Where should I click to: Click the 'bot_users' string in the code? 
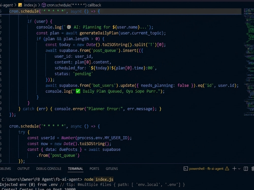point(103,85)
